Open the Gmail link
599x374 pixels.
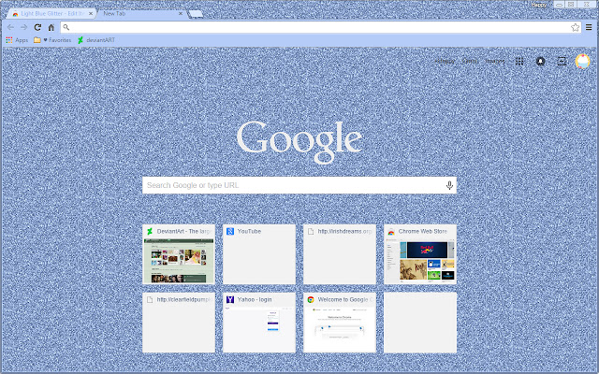click(x=470, y=61)
